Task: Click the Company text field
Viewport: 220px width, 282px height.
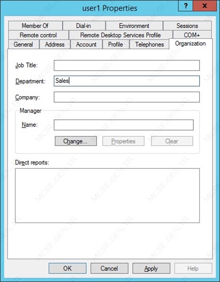Action: 127,97
